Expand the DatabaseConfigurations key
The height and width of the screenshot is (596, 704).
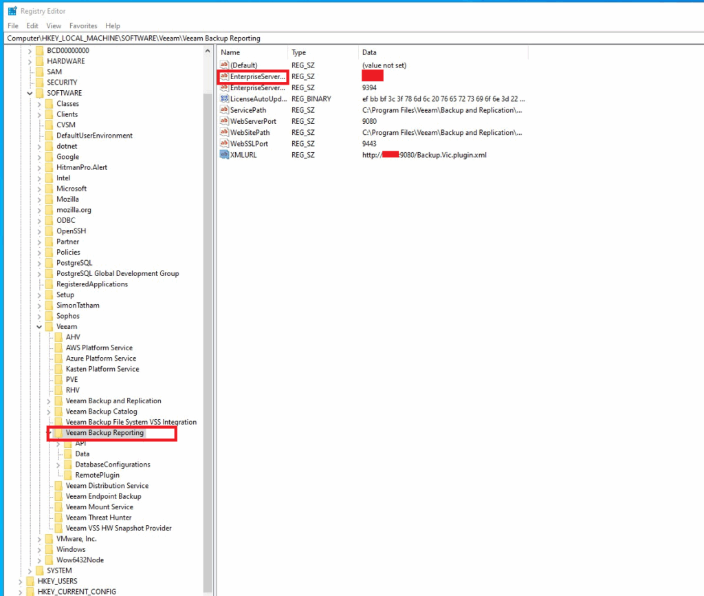tap(58, 465)
